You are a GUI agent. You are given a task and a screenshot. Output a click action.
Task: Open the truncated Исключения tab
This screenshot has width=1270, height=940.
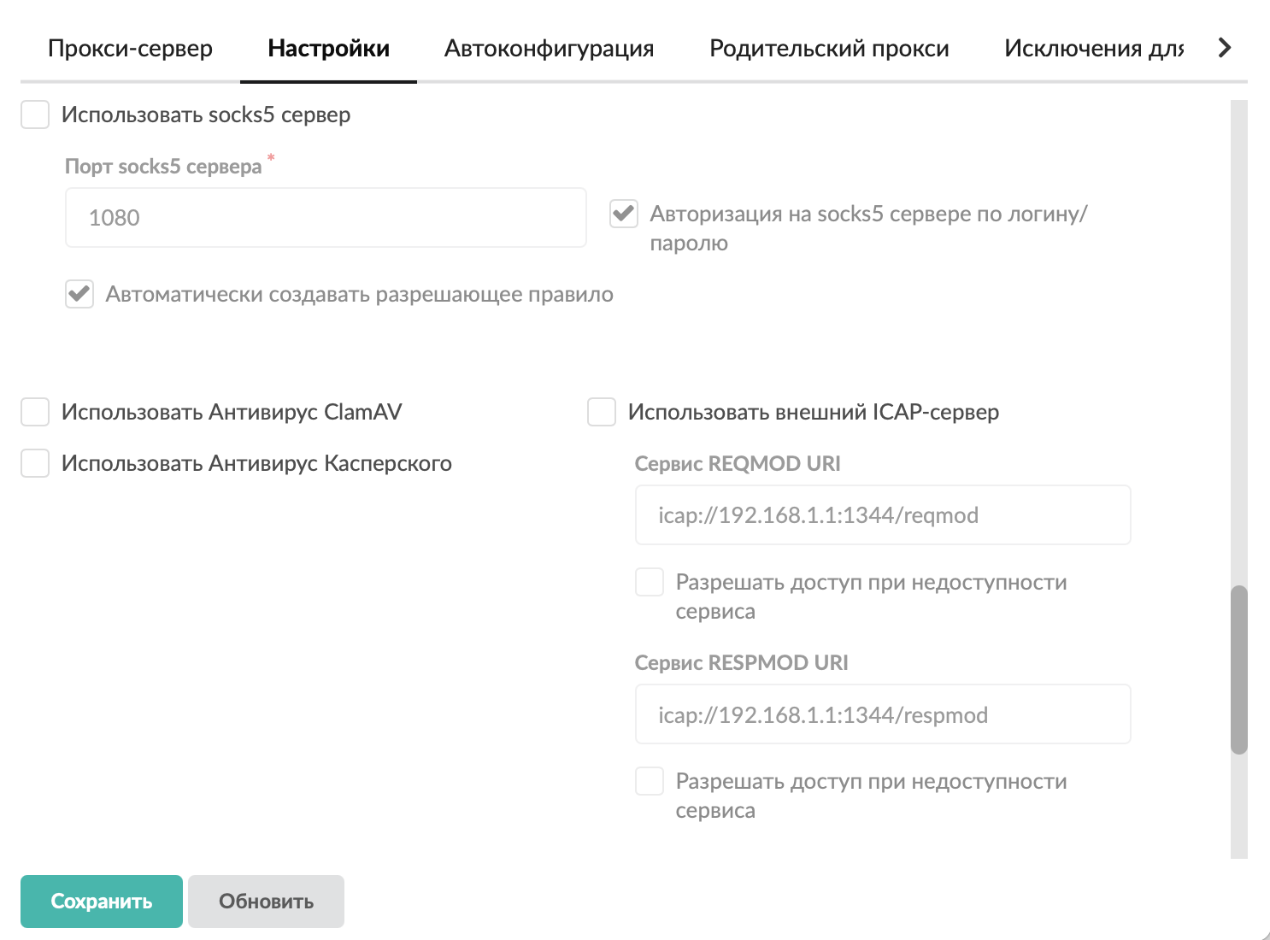coord(1094,49)
